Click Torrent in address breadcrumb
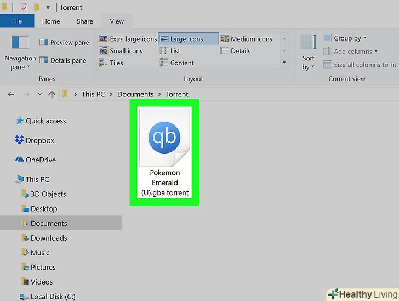Viewport: 399px width, 301px height. click(177, 94)
